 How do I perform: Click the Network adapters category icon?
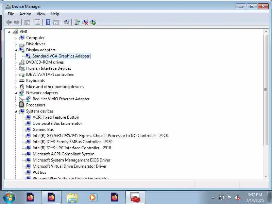pyautogui.click(x=22, y=93)
